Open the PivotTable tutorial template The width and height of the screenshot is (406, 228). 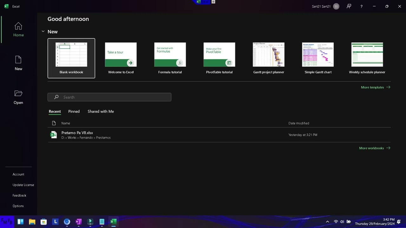[219, 58]
